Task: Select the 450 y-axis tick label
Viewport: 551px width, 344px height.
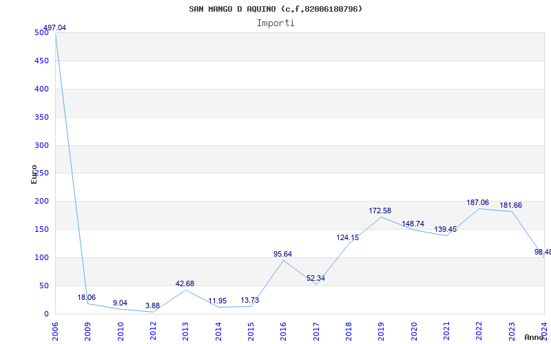Action: [x=42, y=61]
